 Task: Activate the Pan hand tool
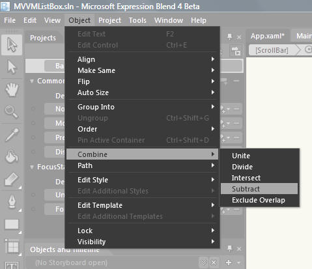[12, 90]
